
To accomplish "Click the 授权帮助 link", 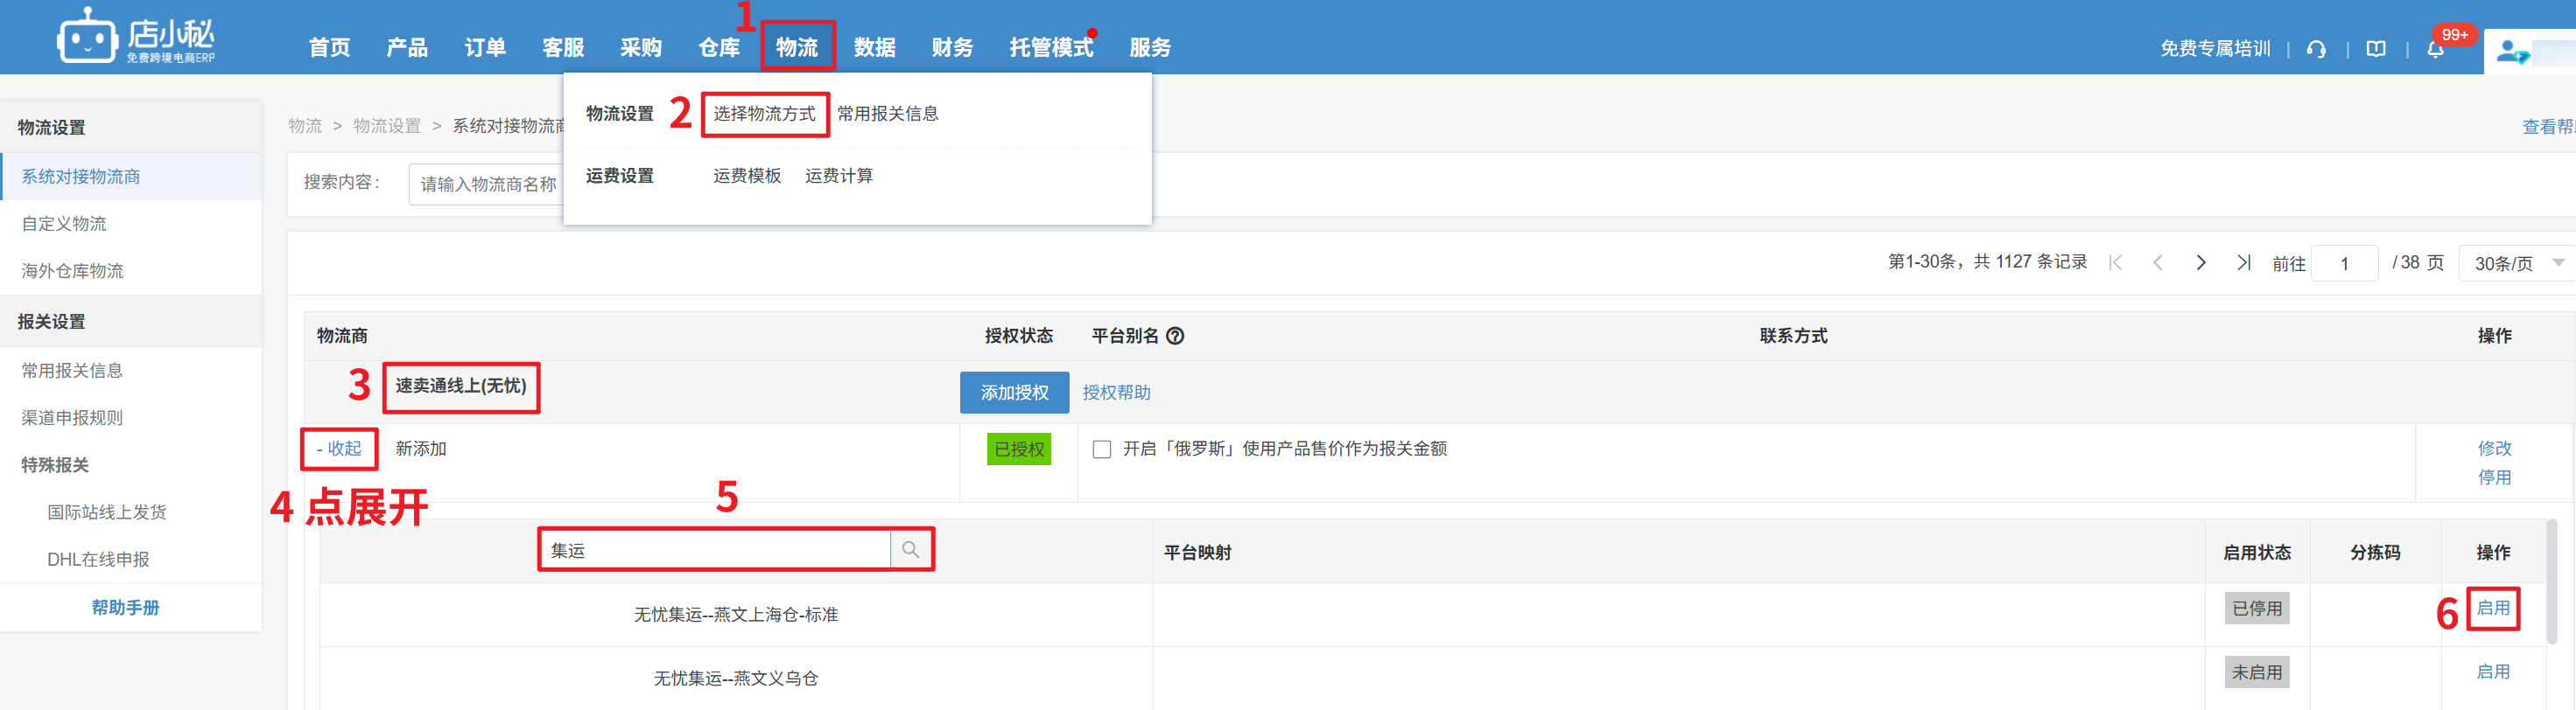I will click(x=1116, y=393).
